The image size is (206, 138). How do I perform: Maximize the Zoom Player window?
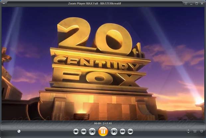tap(197, 4)
